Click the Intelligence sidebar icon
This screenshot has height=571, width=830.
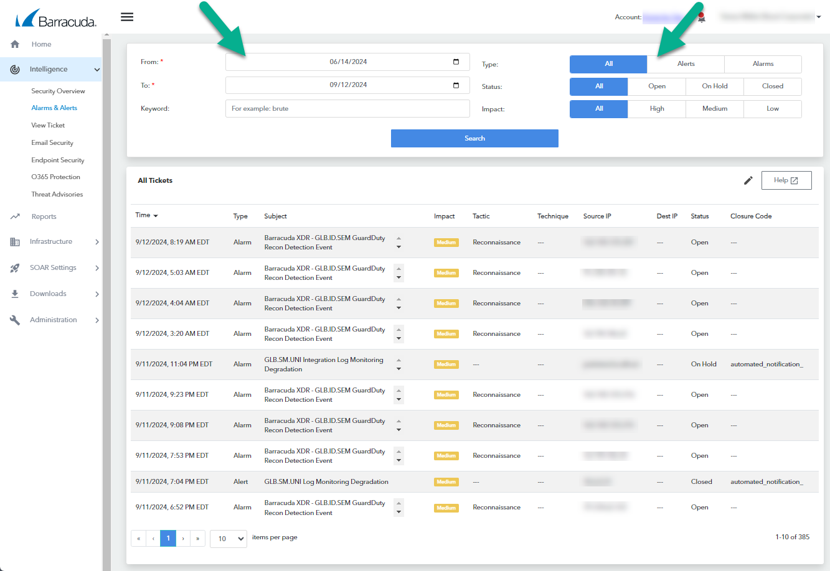[15, 69]
